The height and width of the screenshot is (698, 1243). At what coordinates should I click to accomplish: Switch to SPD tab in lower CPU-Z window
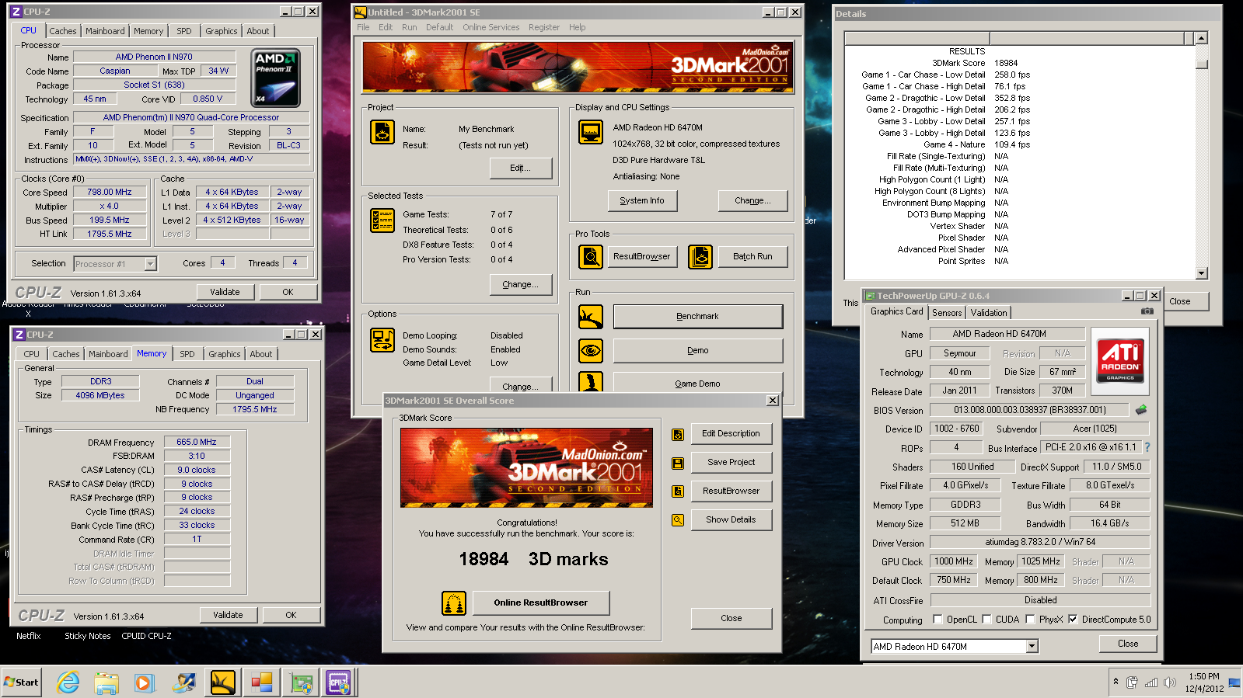click(x=187, y=354)
